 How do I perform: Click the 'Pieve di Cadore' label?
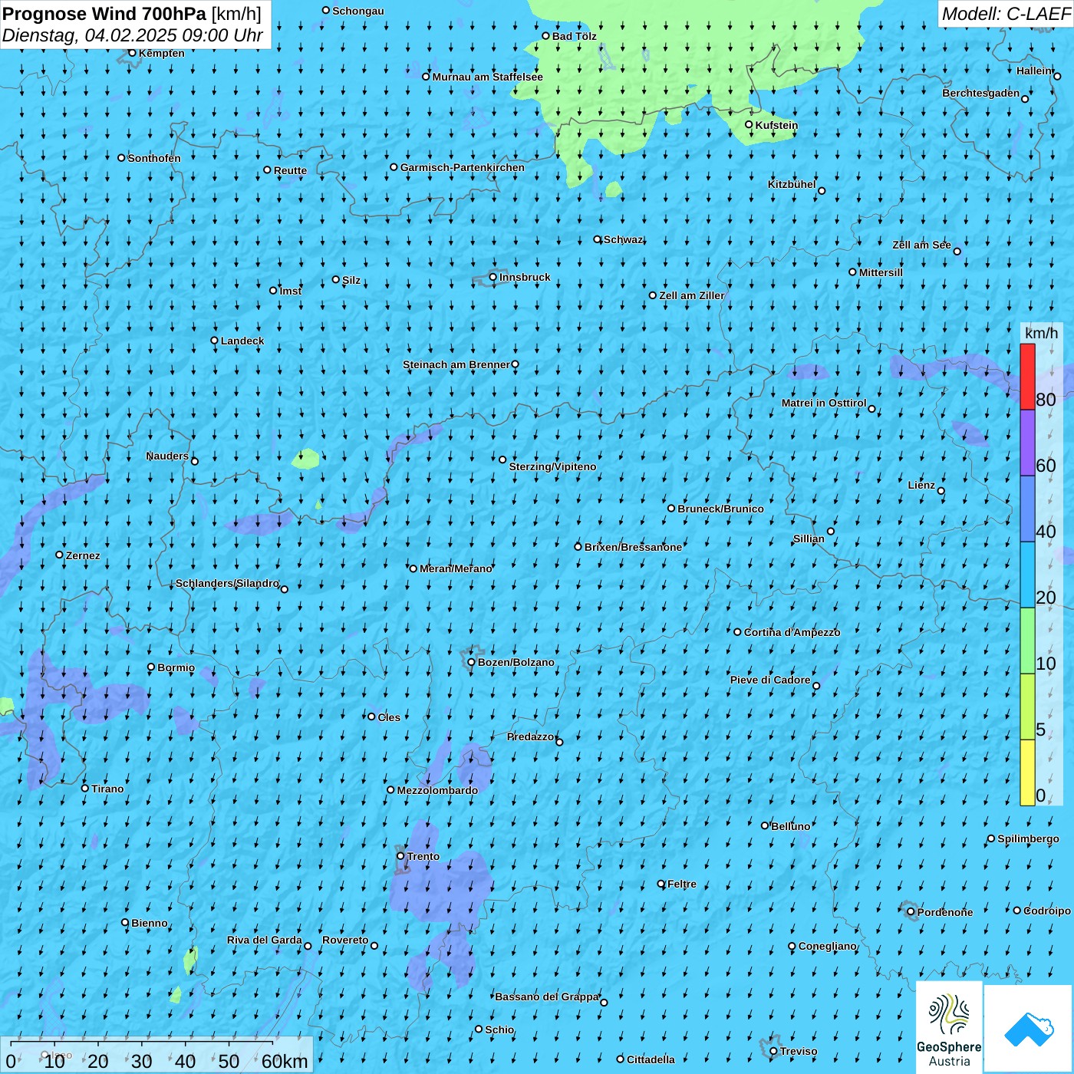[770, 680]
